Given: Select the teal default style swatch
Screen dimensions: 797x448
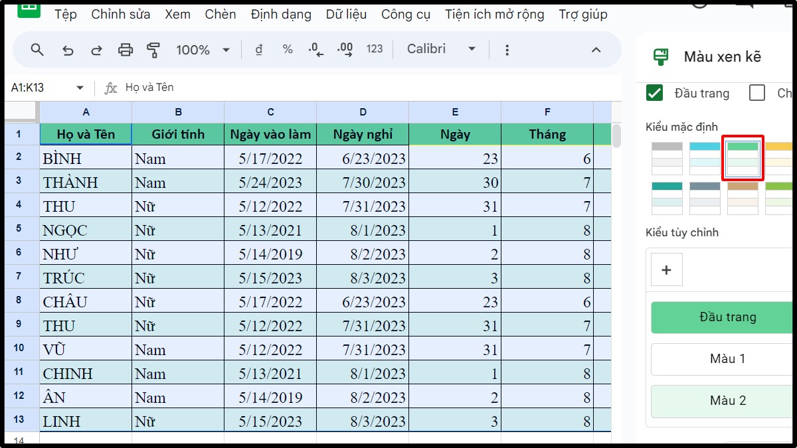Looking at the screenshot, I should 667,198.
